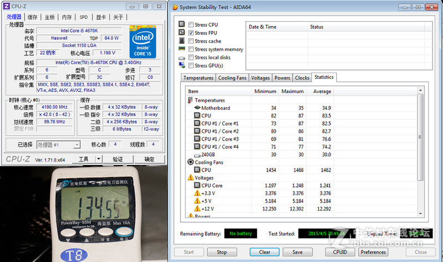The width and height of the screenshot is (443, 262).
Task: Open the SPD tab in CPU-Z
Action: 83,17
